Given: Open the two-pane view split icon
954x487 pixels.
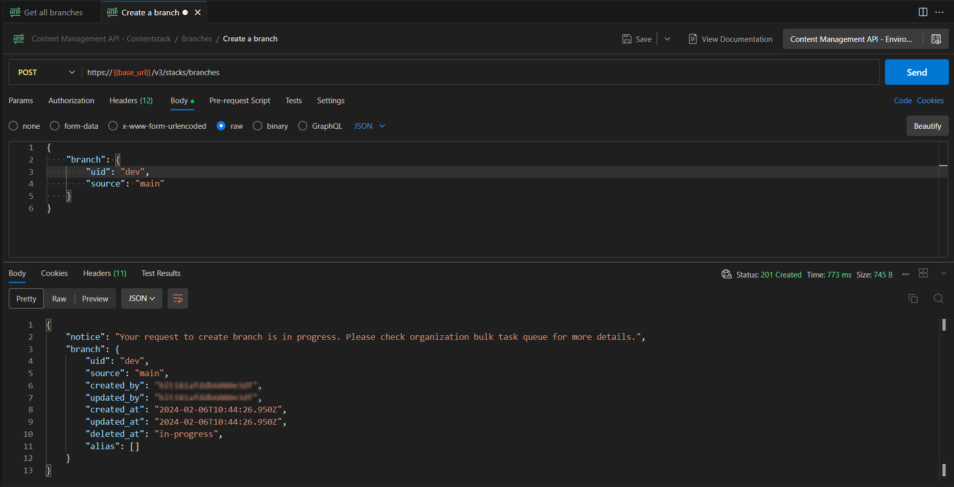Looking at the screenshot, I should click(x=923, y=12).
